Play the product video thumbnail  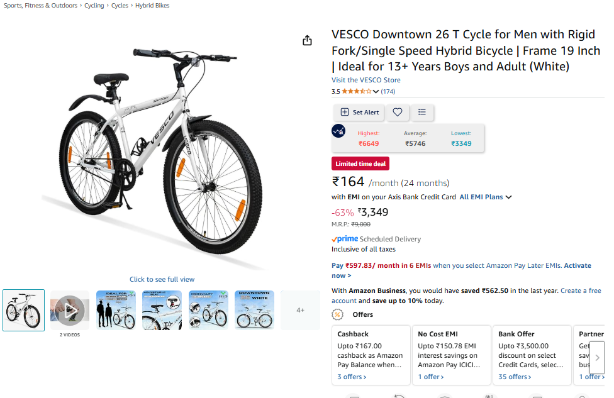pos(69,310)
